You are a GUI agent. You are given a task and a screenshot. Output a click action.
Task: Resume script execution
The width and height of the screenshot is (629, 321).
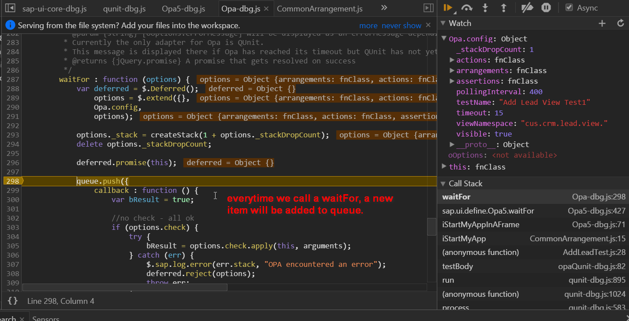pyautogui.click(x=448, y=7)
